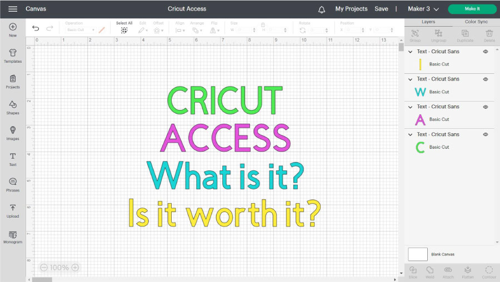Open the Shapes tool

(13, 107)
